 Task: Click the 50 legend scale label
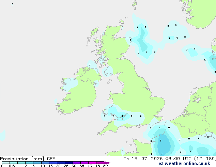(105, 166)
